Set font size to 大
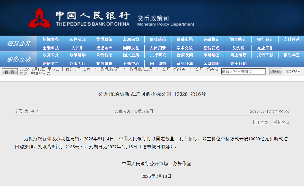 26,111
